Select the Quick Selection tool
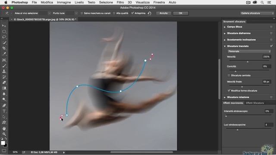The height and width of the screenshot is (155, 276). [4, 43]
